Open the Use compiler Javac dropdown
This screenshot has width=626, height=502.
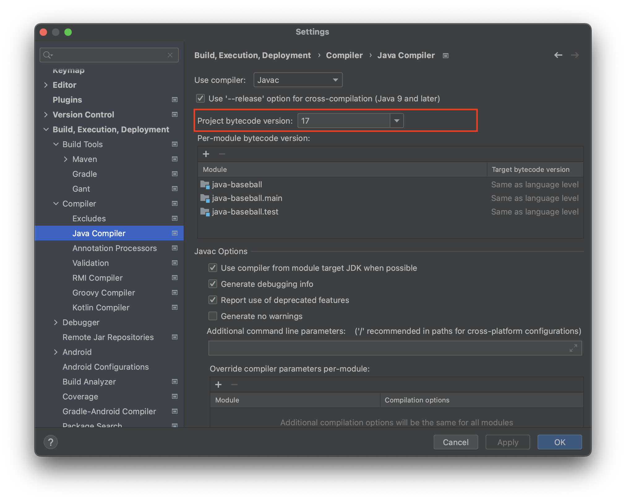[298, 80]
